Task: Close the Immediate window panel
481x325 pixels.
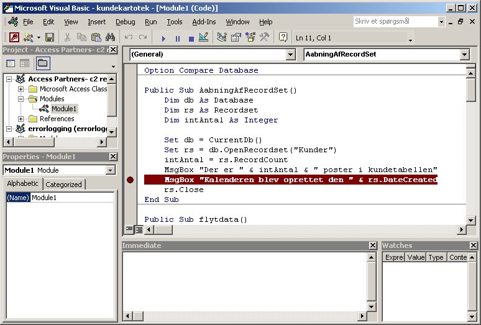Action: (x=372, y=245)
